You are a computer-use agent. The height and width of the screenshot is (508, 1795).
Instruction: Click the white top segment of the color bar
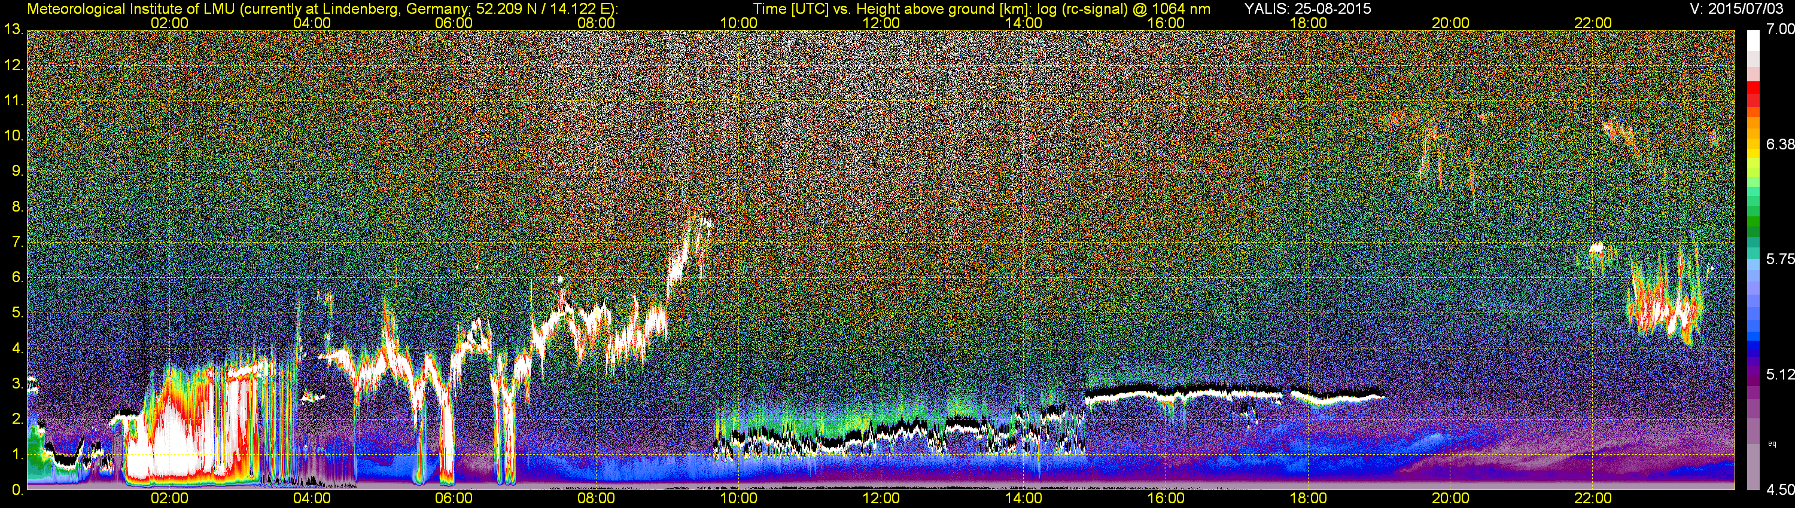coord(1753,41)
